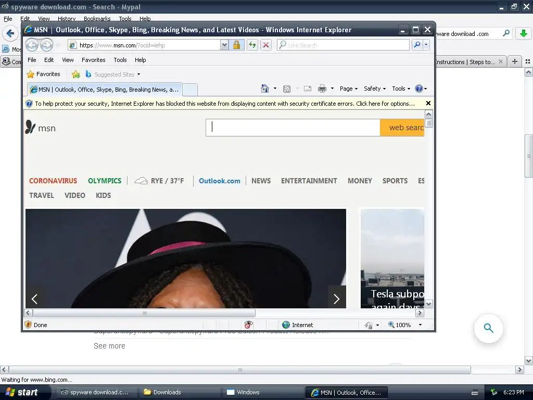Image resolution: width=533 pixels, height=400 pixels.
Task: Open the IE Favorites menu
Action: point(94,60)
